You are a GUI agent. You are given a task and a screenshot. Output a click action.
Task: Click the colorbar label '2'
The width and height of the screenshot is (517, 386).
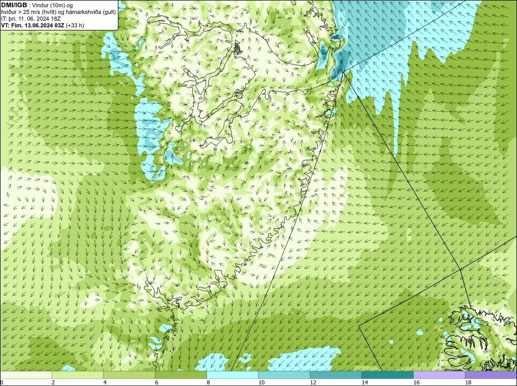coord(53,382)
